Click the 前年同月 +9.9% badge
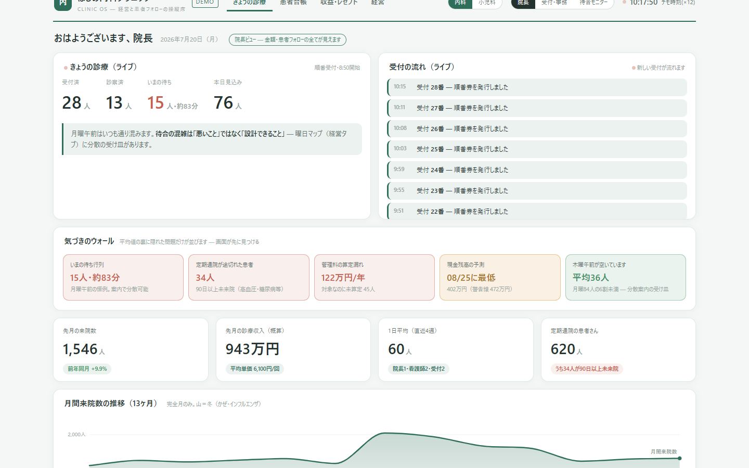749x468 pixels. tap(87, 369)
